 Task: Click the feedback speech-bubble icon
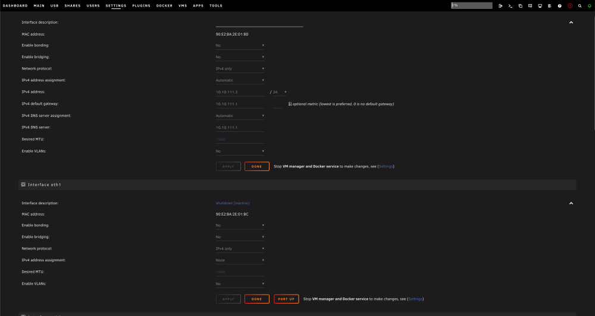pos(530,6)
